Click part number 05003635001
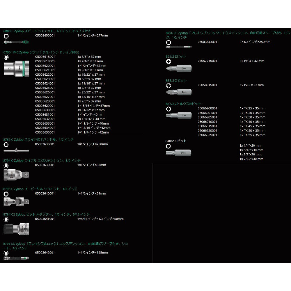The width and height of the screenshot is (291, 291). point(45,132)
